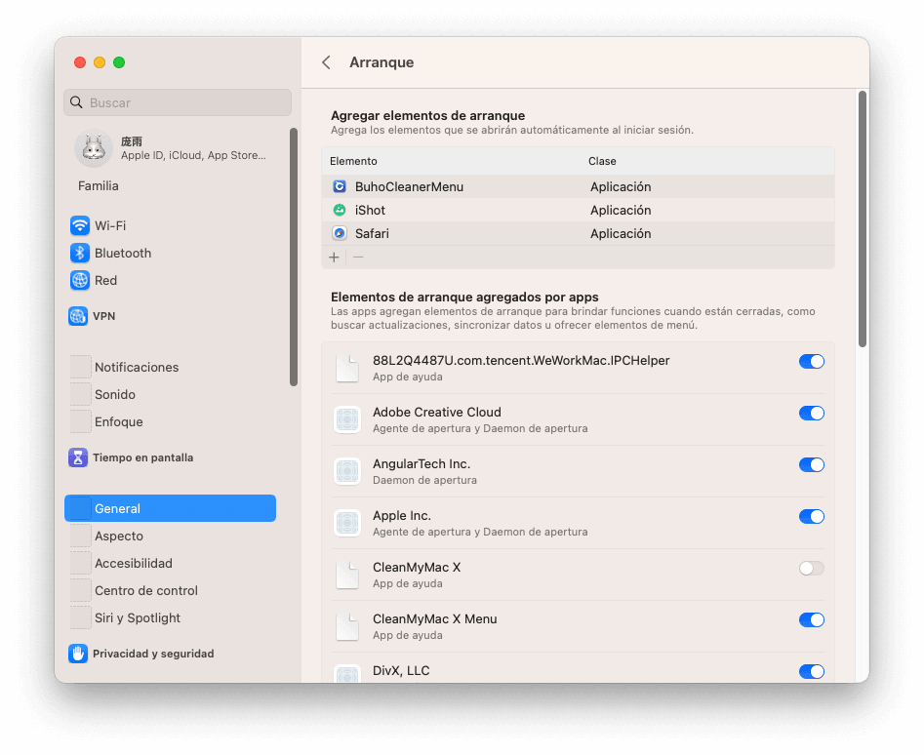Click the Adobe Creative Cloud item icon

click(x=347, y=419)
